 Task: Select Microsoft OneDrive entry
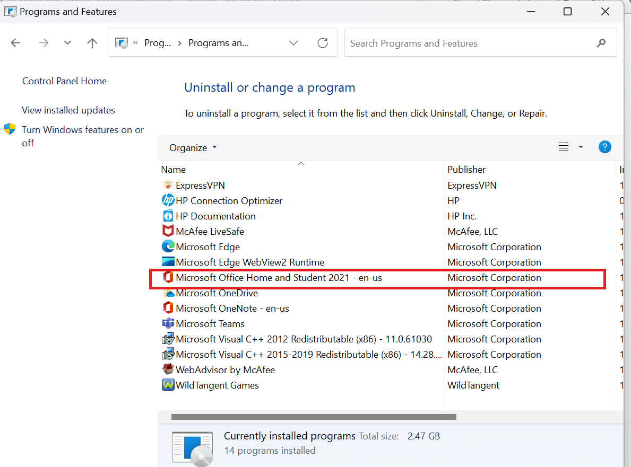pos(217,293)
